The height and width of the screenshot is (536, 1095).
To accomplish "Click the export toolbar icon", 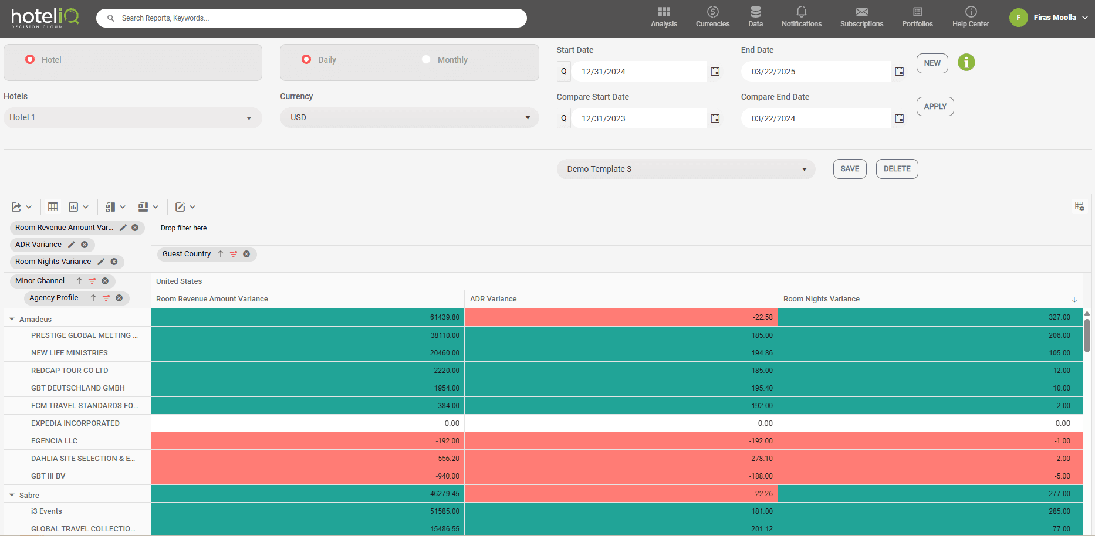I will point(16,207).
